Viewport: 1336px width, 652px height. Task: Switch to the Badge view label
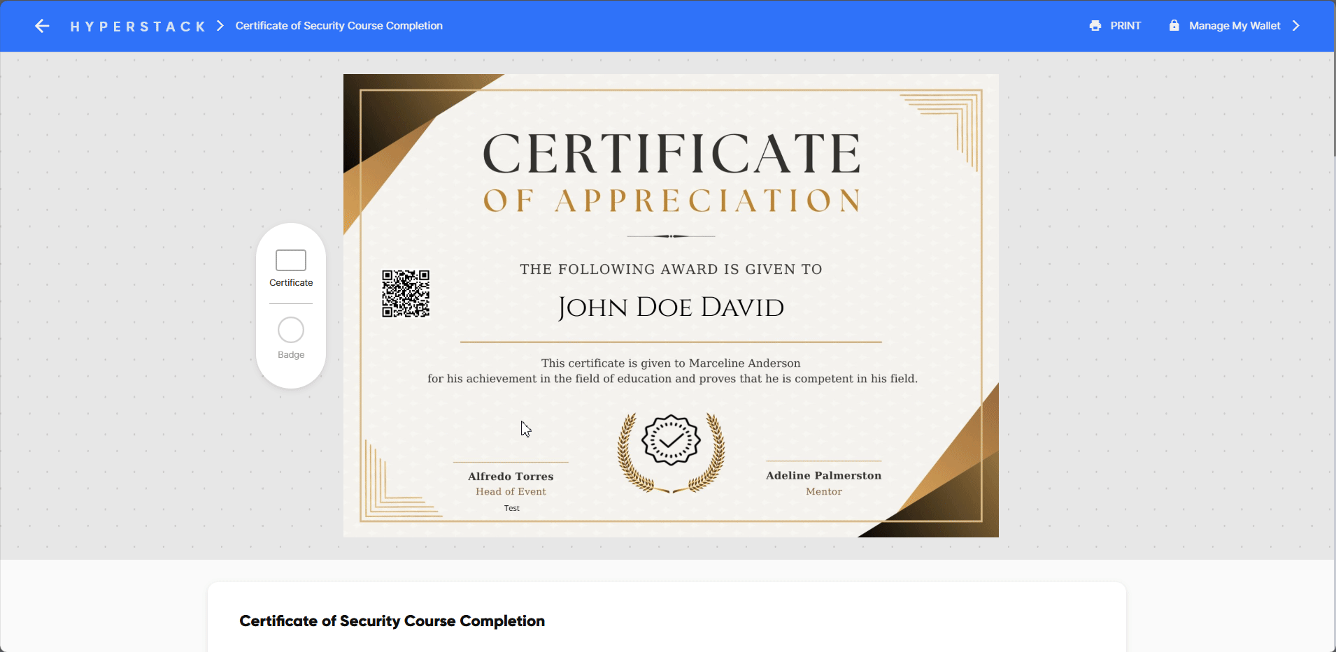point(291,355)
